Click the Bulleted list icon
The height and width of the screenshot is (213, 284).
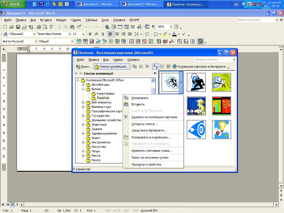point(147,34)
